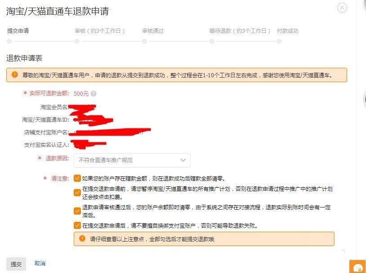
Task: Click the progress dot under 审核通过
Action: pos(144,41)
